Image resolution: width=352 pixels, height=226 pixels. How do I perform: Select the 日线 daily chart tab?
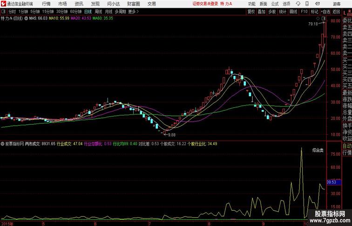[88, 12]
